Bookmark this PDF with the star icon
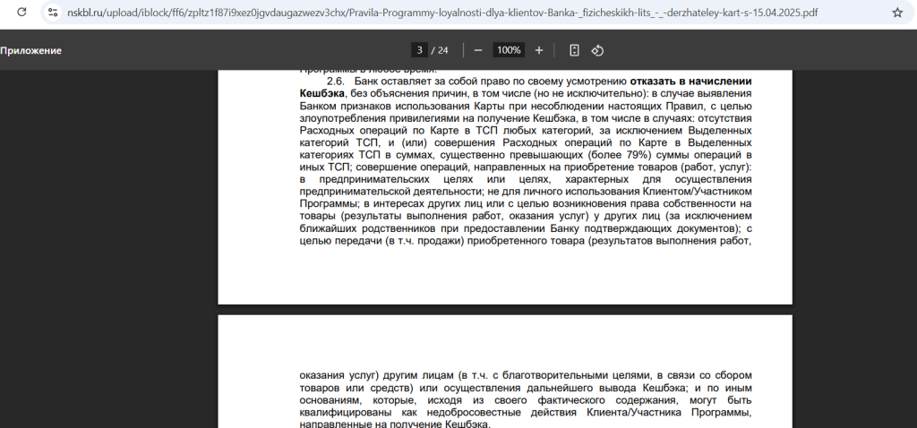 [x=896, y=13]
